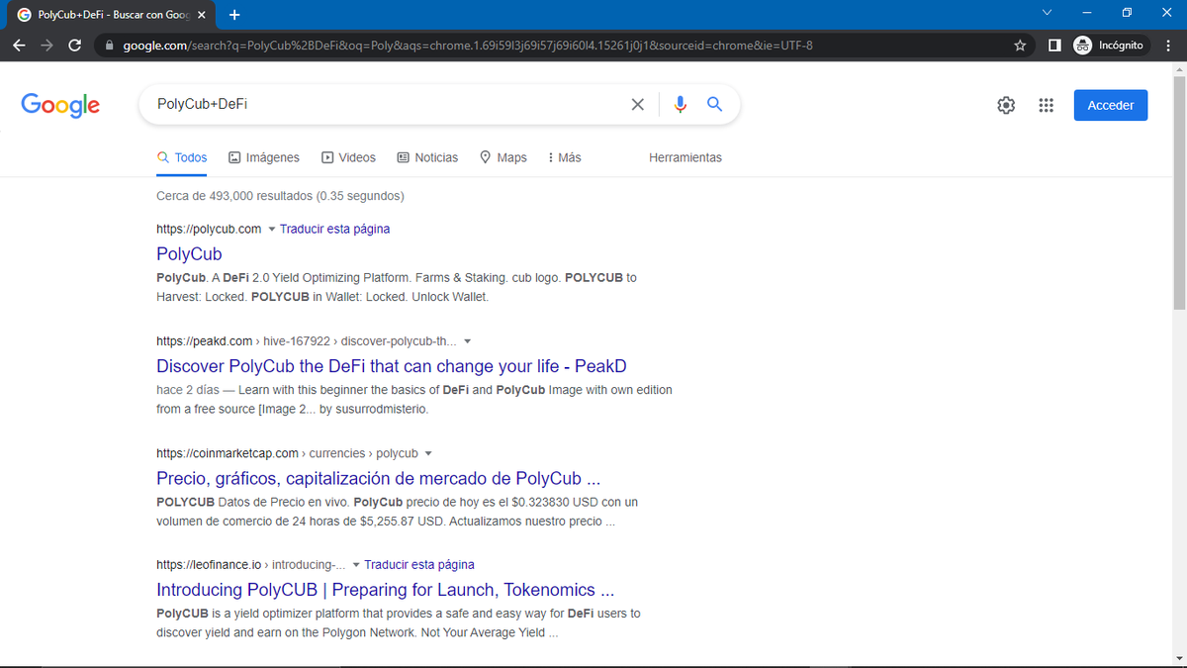Click the browser forward arrow
Image resolution: width=1187 pixels, height=668 pixels.
(47, 46)
